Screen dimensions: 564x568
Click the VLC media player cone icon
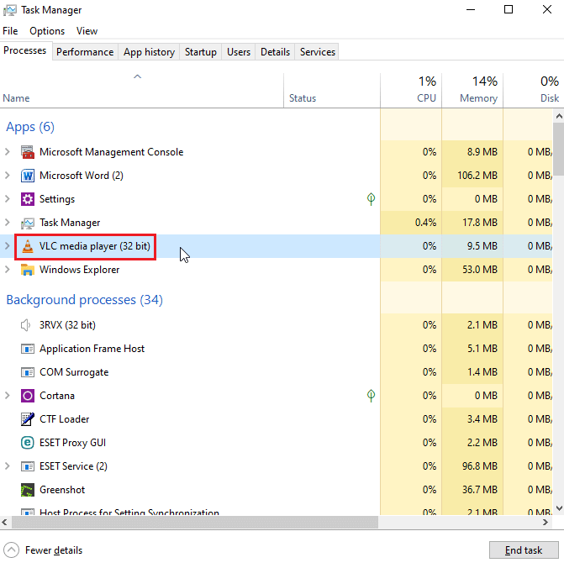click(x=28, y=246)
